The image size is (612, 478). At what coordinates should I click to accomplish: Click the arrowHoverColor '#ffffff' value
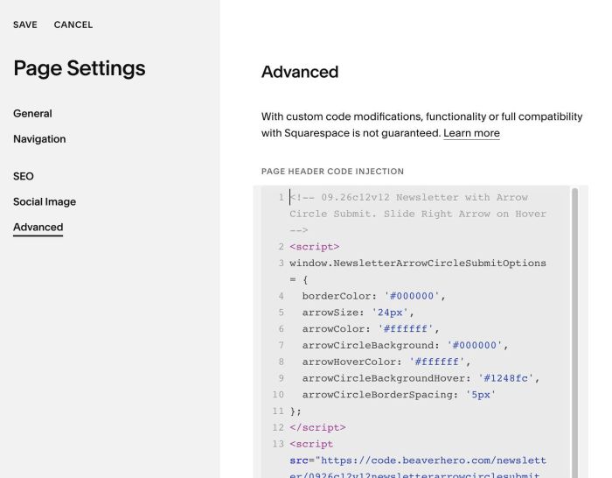437,362
